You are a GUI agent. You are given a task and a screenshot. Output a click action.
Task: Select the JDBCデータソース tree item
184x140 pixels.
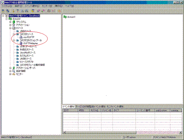click(x=26, y=46)
